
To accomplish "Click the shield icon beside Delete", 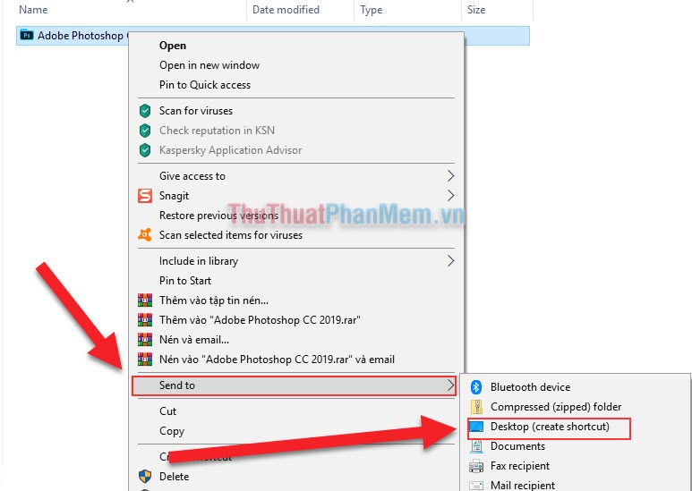I will (145, 477).
